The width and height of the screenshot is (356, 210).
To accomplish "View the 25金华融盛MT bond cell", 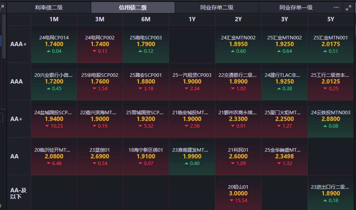I will click(284, 156).
